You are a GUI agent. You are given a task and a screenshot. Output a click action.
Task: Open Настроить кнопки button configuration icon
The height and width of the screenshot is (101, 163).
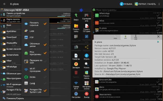pyautogui.click(x=86, y=83)
